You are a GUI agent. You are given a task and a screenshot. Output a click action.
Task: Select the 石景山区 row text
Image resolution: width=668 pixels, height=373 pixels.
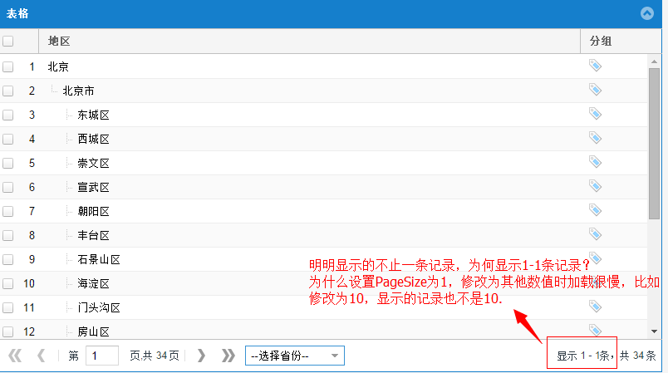coord(99,259)
